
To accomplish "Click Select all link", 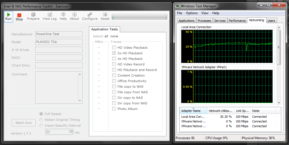I will click(x=106, y=36).
